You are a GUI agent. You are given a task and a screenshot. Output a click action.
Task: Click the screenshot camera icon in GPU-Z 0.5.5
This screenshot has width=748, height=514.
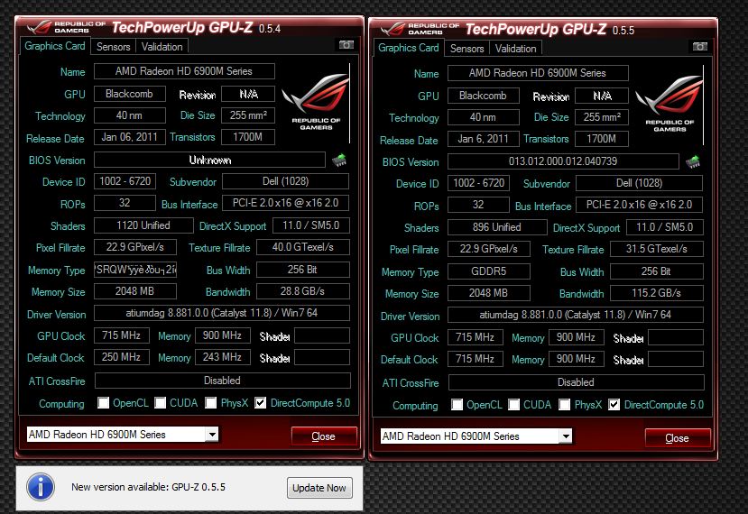click(x=700, y=46)
